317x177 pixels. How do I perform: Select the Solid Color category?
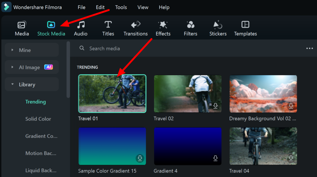38,119
